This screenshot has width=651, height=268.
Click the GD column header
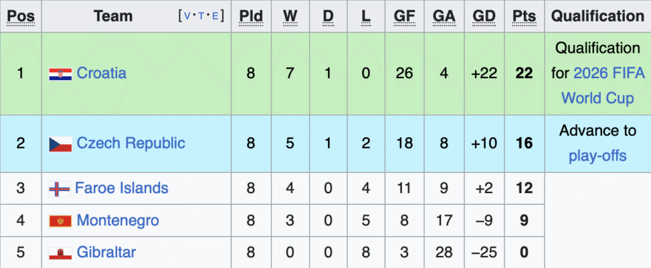(484, 17)
